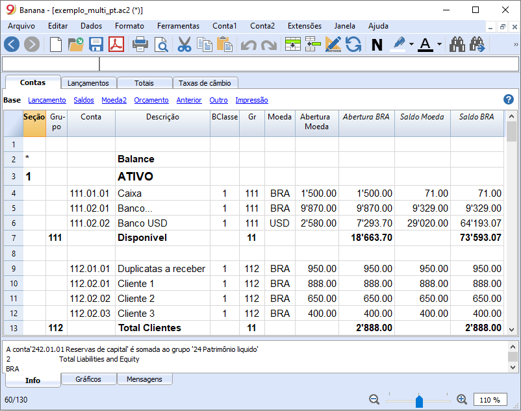
Task: Click the zoom slider handle
Action: point(419,401)
